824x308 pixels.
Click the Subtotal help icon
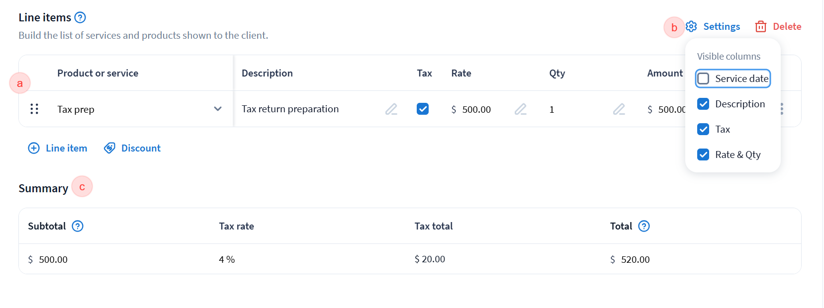(x=78, y=226)
